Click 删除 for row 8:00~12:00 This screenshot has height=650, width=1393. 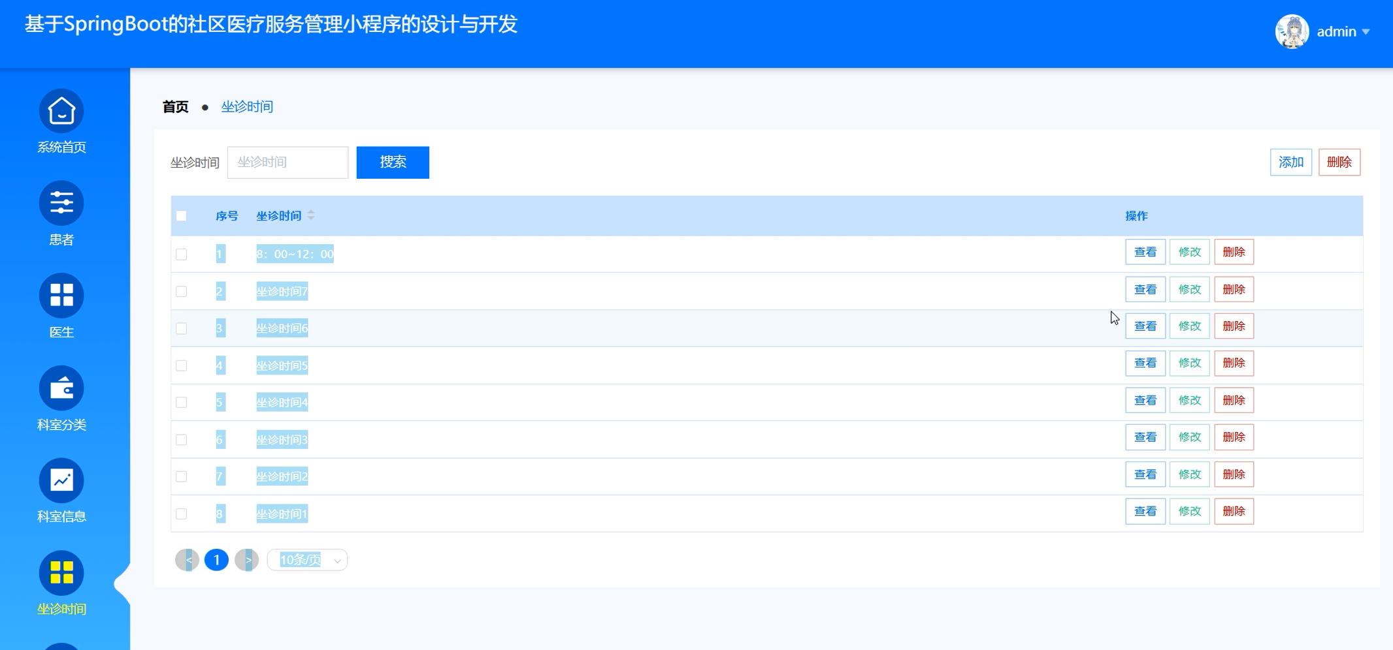pyautogui.click(x=1234, y=252)
